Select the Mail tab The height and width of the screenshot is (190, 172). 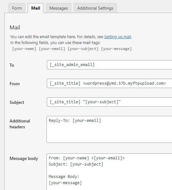pyautogui.click(x=35, y=8)
